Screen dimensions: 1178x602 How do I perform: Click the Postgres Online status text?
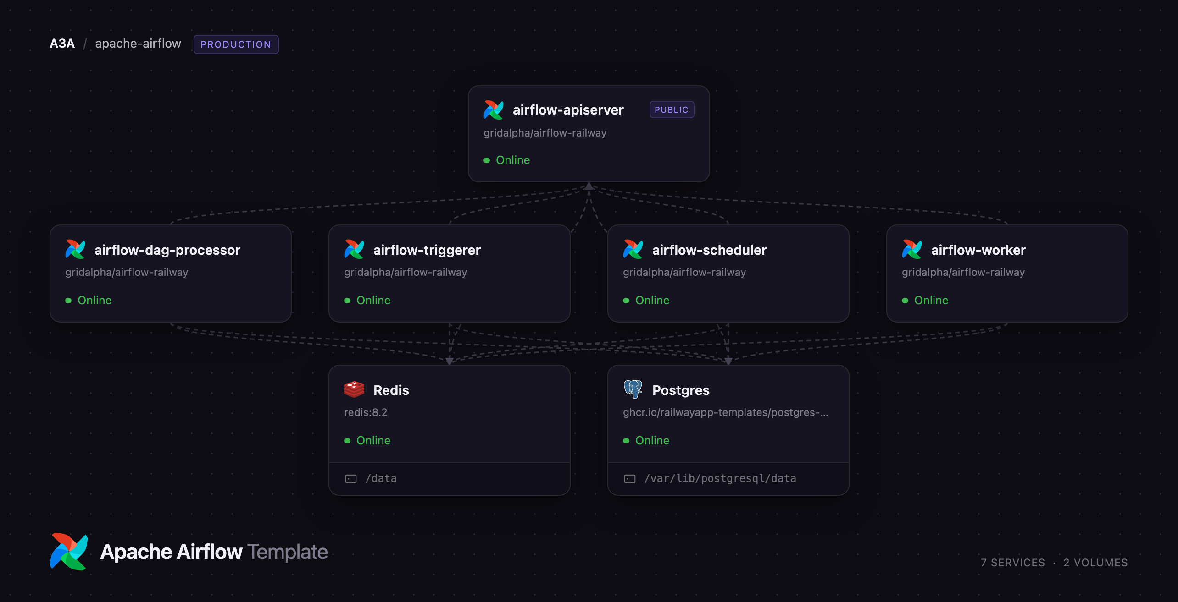652,441
